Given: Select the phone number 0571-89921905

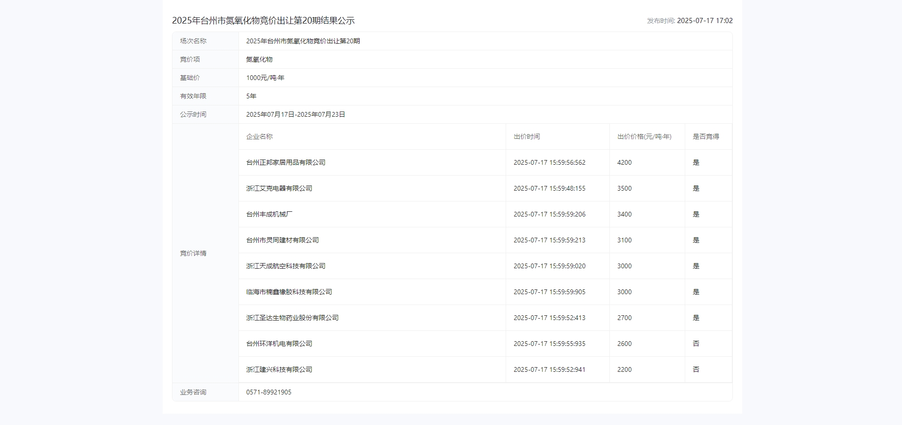Looking at the screenshot, I should click(269, 392).
